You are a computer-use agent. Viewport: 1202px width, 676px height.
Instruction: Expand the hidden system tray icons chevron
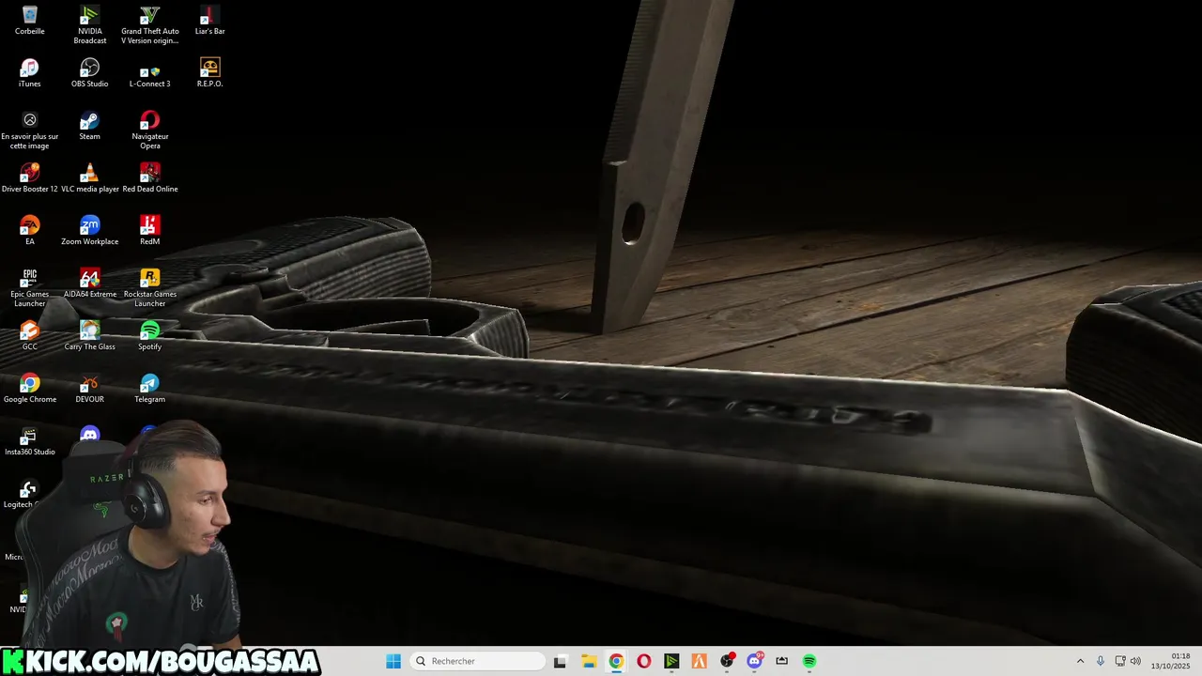1080,661
